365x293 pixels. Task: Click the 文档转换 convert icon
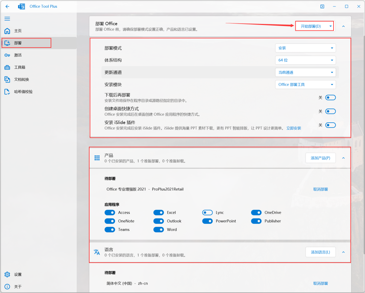[7, 79]
